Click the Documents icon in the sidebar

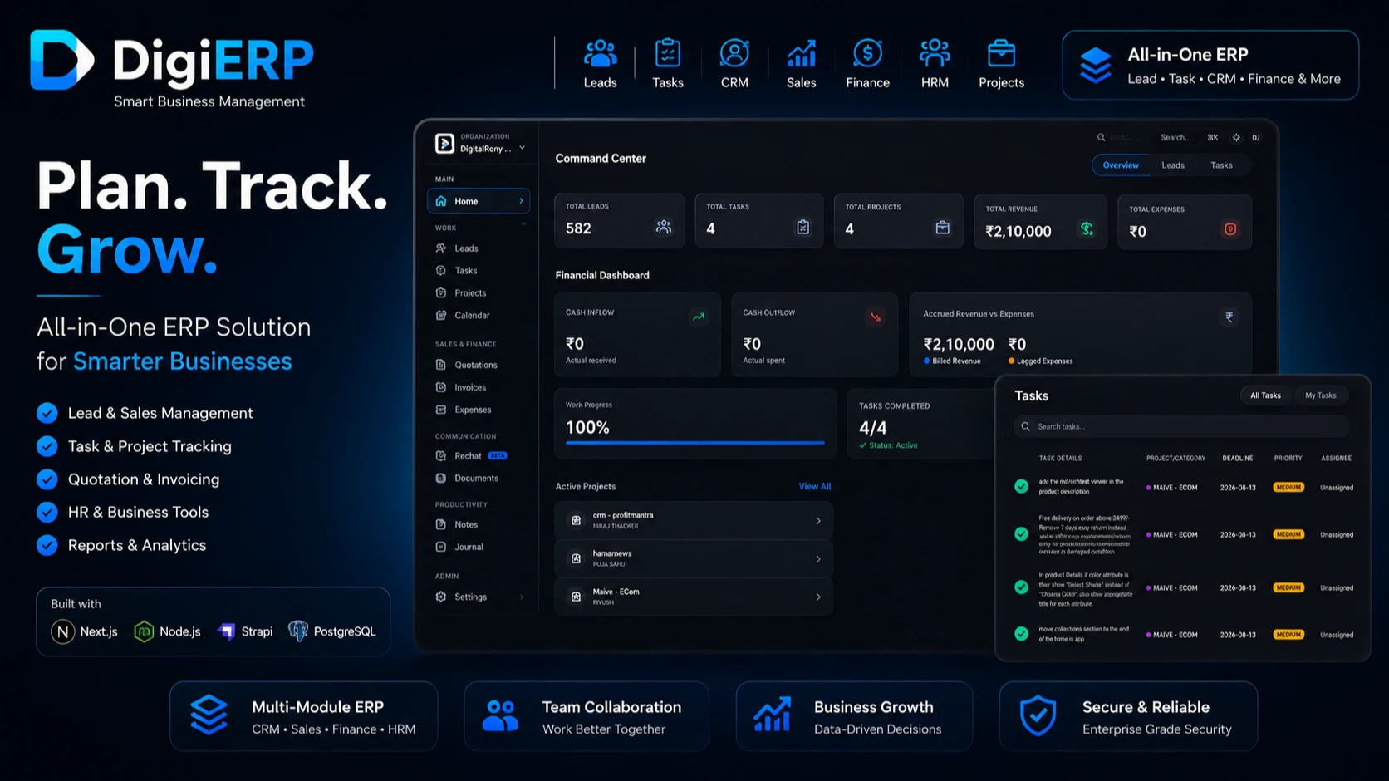pyautogui.click(x=441, y=478)
